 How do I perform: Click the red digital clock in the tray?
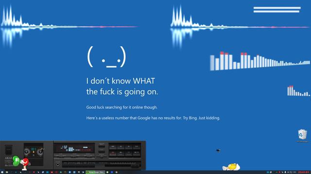[304, 172]
